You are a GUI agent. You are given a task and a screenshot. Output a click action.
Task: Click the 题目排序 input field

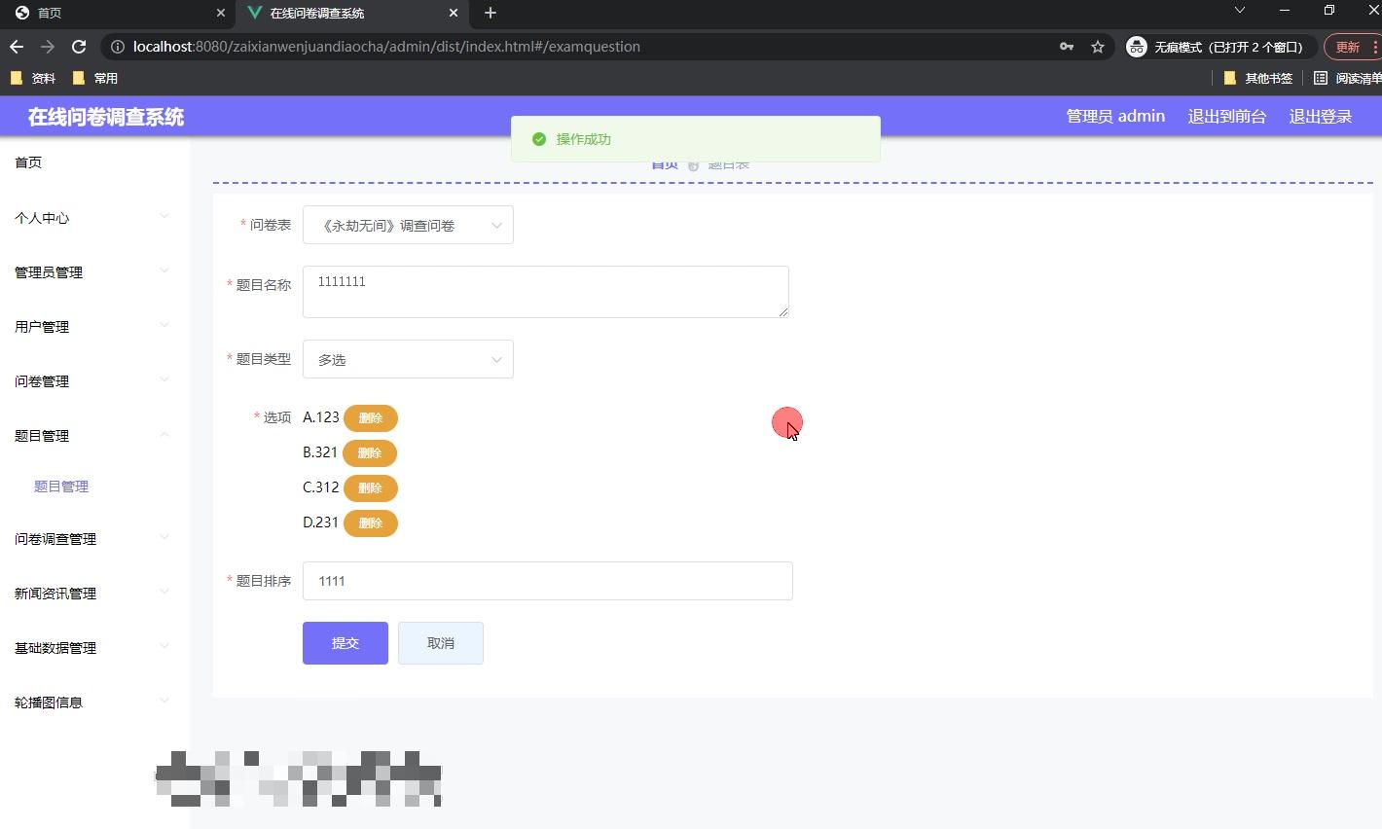pyautogui.click(x=547, y=581)
